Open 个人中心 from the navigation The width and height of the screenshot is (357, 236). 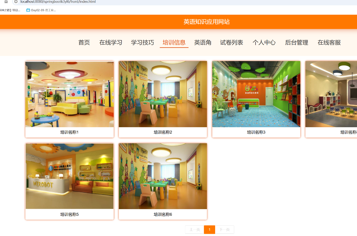(264, 42)
